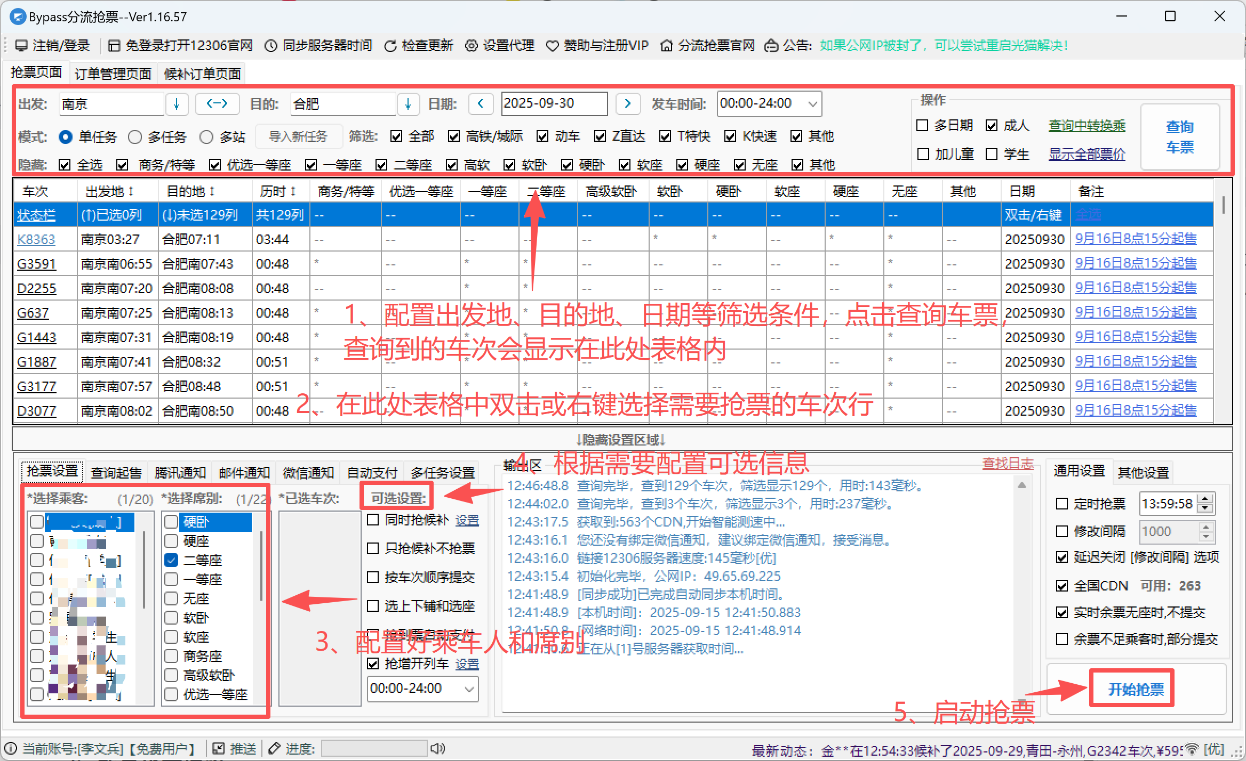The height and width of the screenshot is (761, 1246).
Task: Open proxy settings gear icon
Action: click(x=472, y=46)
